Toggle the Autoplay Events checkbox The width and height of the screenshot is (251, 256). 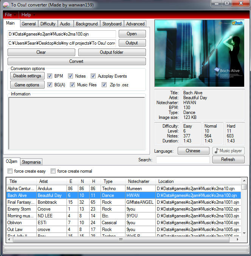tap(93, 76)
